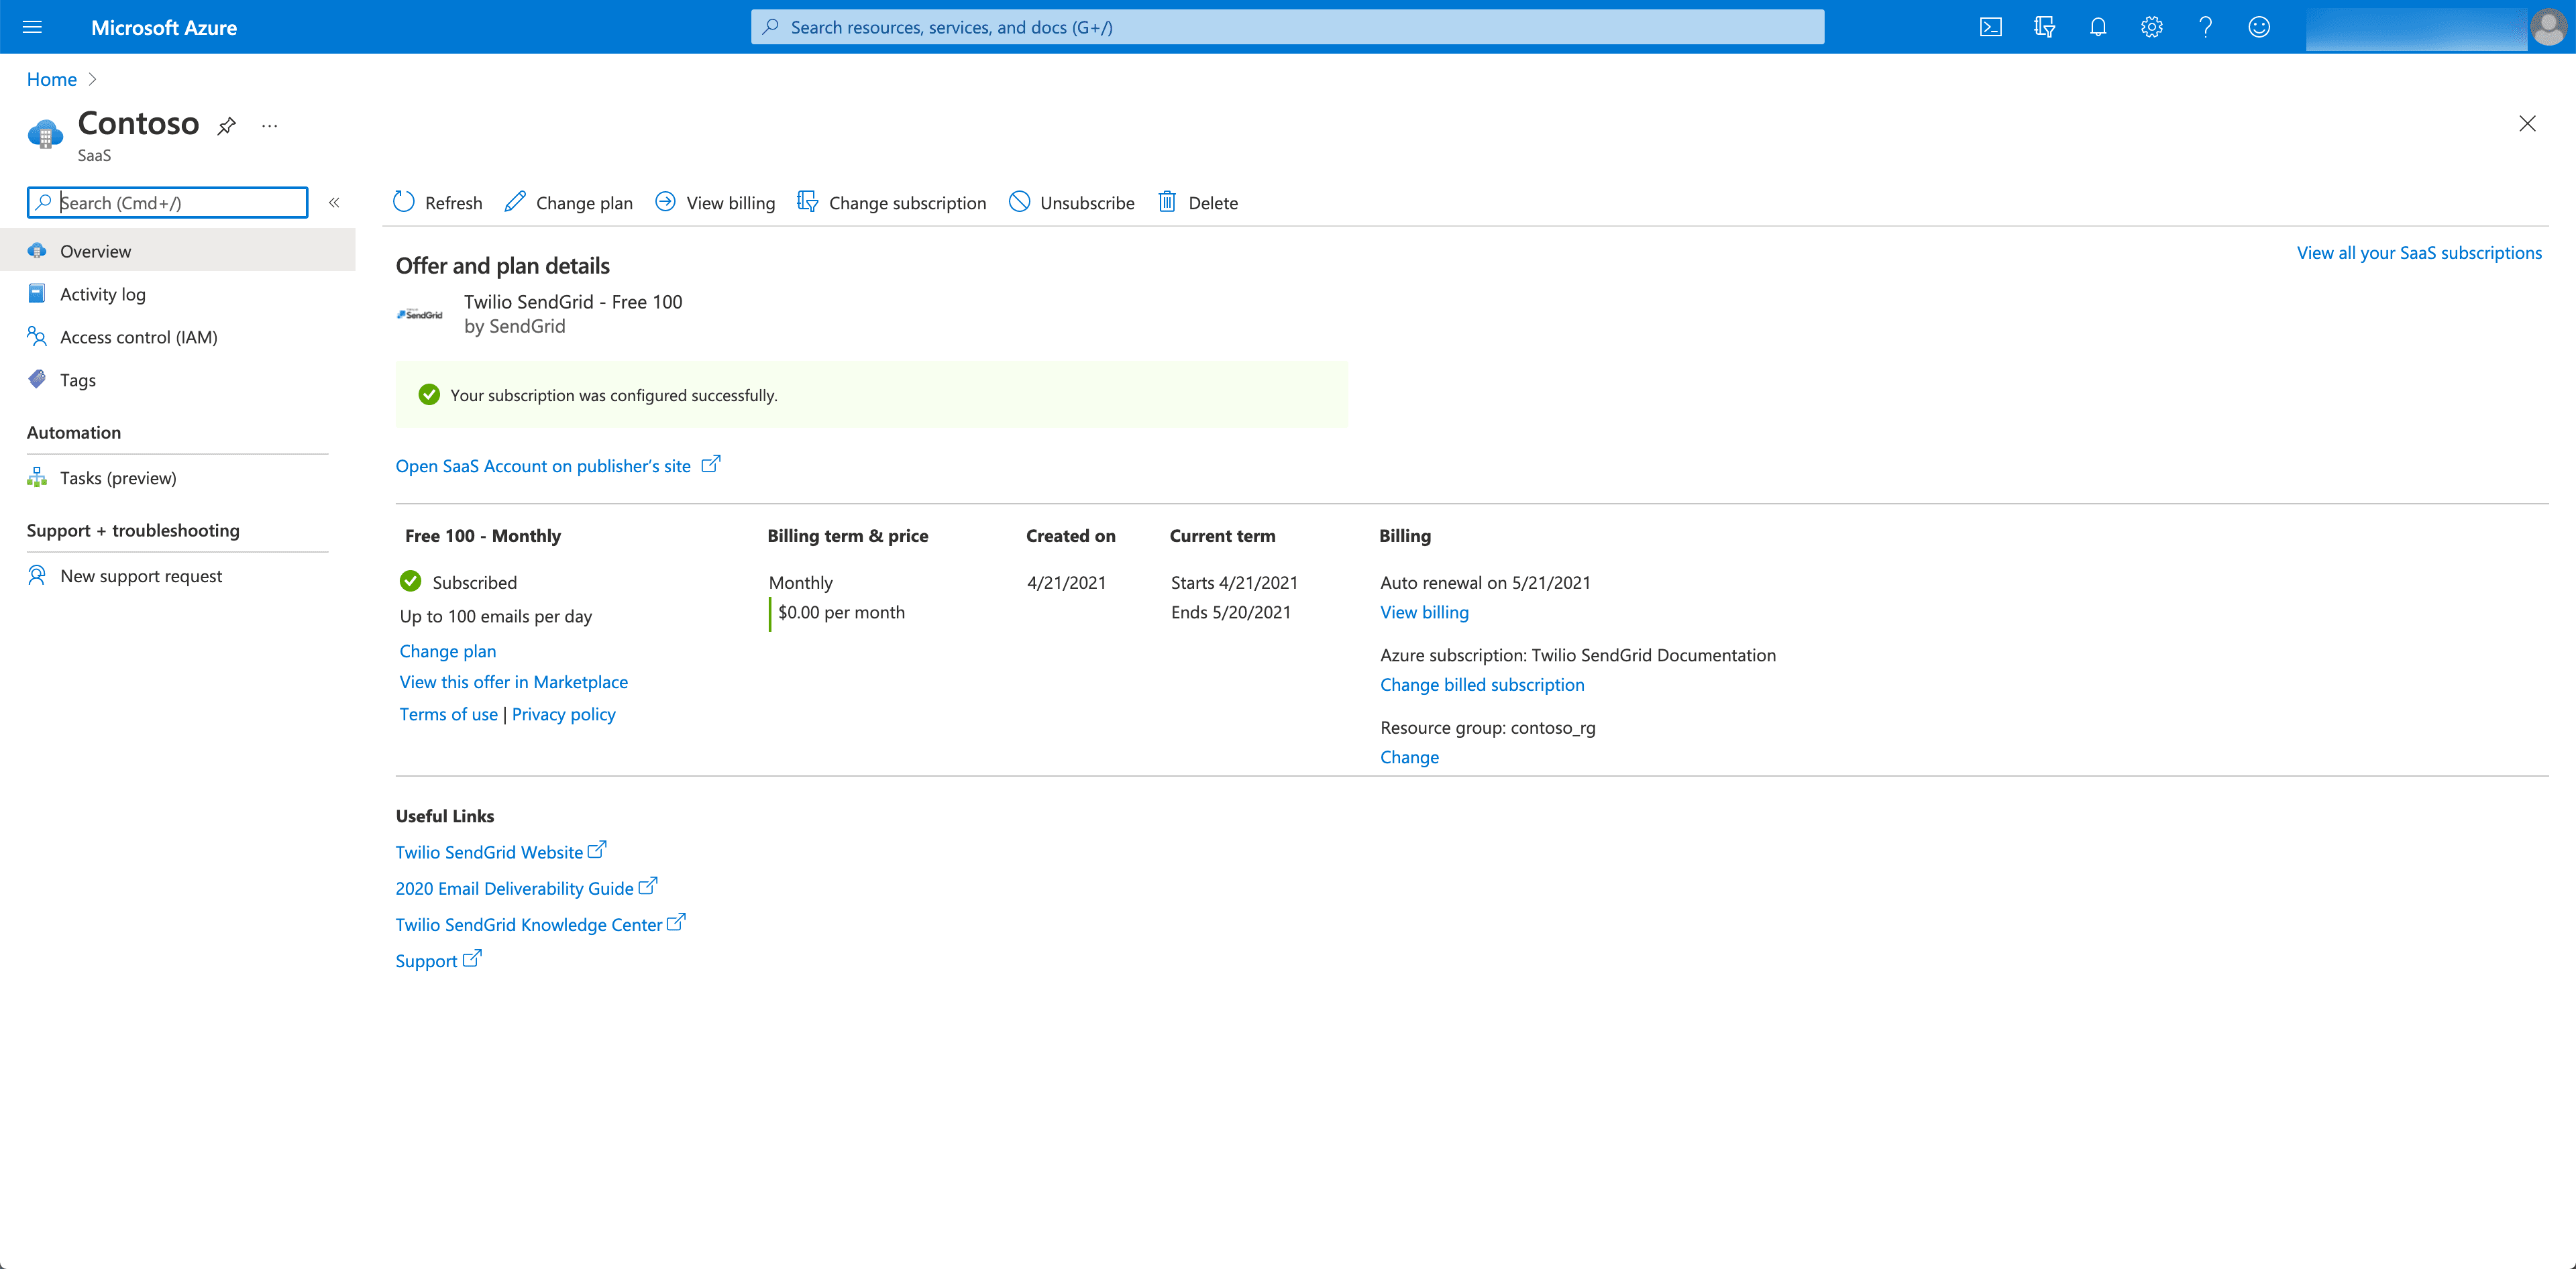The height and width of the screenshot is (1269, 2576).
Task: Expand the breadcrumb chevron after Home
Action: [92, 79]
